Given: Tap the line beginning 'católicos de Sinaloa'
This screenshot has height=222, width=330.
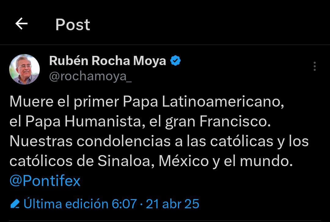Looking at the screenshot, I should pos(151,161).
